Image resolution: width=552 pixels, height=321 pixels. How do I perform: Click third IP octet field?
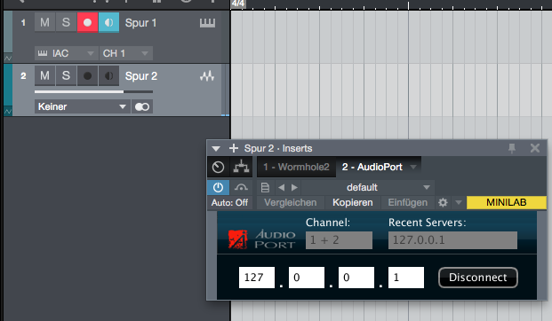(x=356, y=278)
